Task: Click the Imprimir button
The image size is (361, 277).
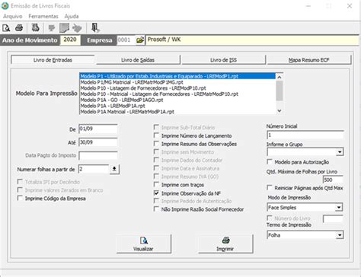Action: tap(225, 244)
